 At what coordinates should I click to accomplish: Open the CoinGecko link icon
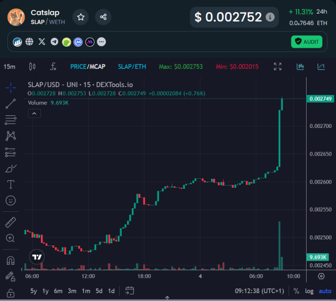(x=67, y=42)
